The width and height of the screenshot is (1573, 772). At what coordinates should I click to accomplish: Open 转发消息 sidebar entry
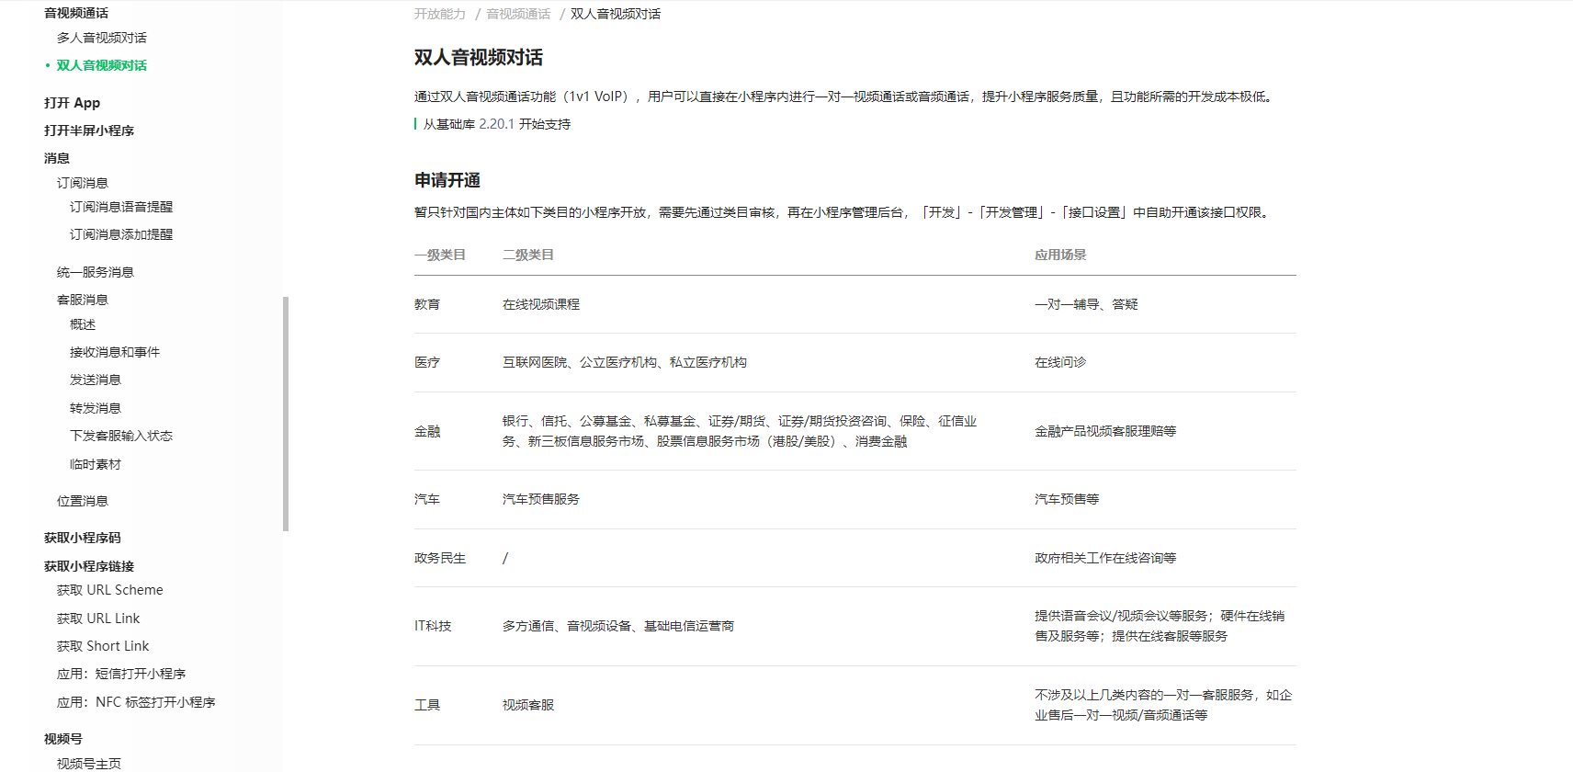[x=96, y=408]
